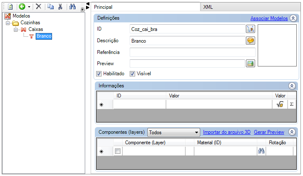Viewport: 303px width, 176px height.
Task: Click Importar do arquivo 3D link
Action: click(227, 132)
